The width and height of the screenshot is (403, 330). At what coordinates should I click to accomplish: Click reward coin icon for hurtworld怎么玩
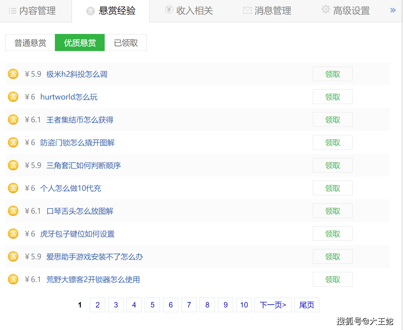coord(13,97)
